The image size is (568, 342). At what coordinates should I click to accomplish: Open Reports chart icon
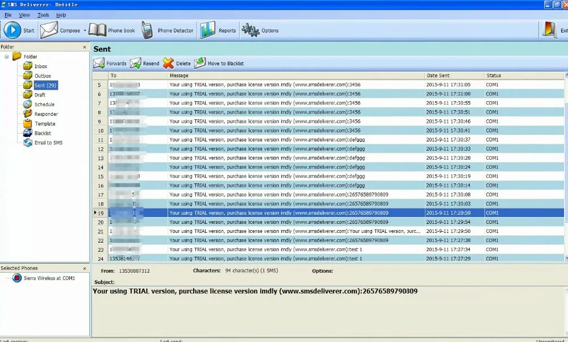click(x=207, y=30)
